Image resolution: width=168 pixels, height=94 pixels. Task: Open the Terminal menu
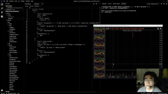(27, 1)
